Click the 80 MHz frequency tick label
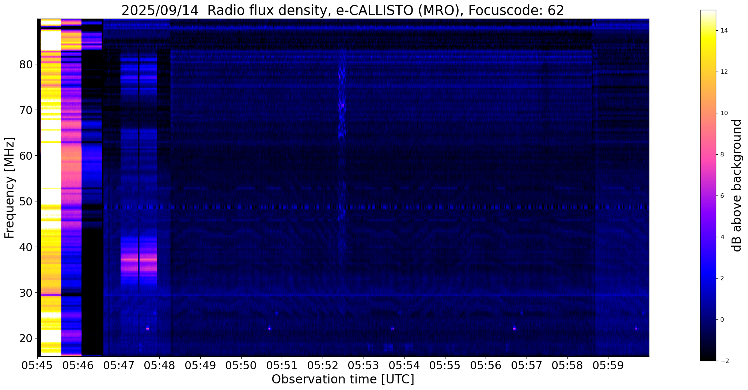Image resolution: width=748 pixels, height=390 pixels. pos(26,64)
